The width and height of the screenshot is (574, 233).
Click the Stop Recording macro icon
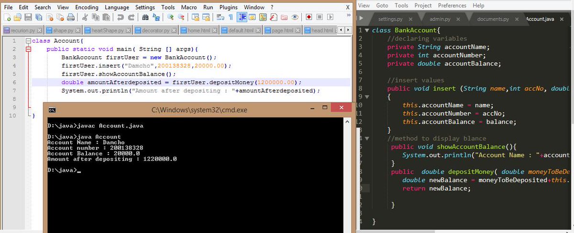tap(320, 17)
